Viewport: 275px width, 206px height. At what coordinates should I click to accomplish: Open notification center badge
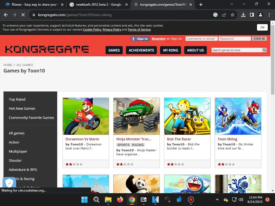[x=267, y=200]
